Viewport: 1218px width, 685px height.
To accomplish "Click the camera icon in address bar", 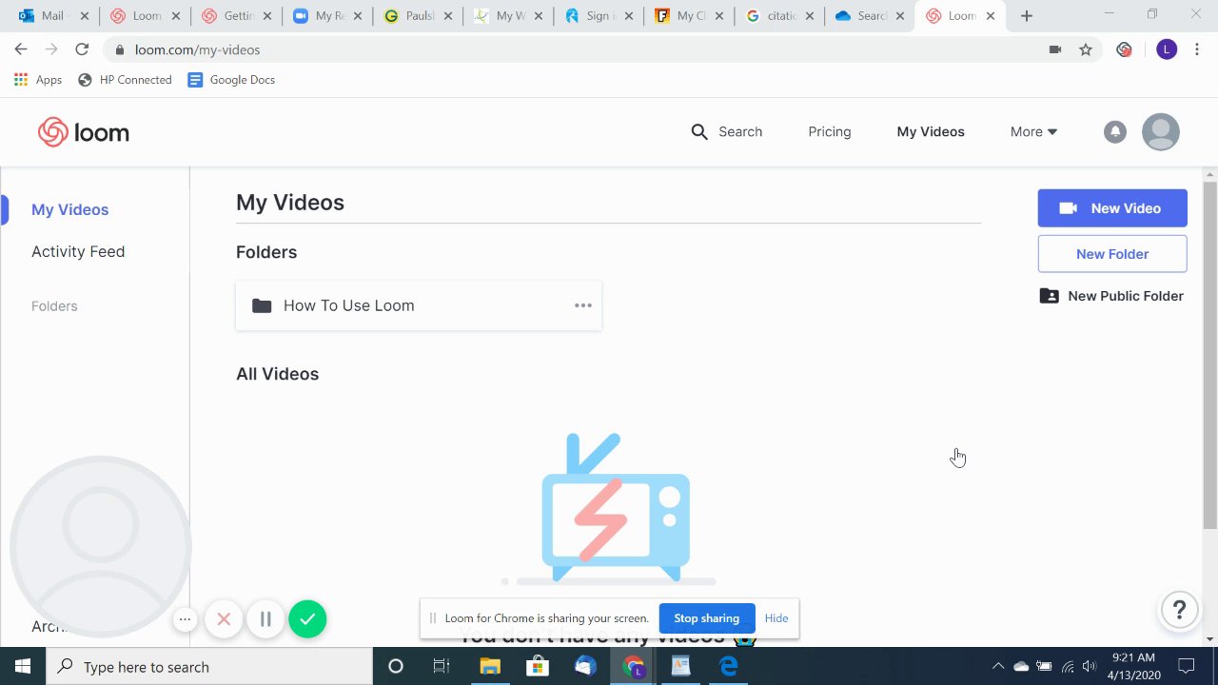I will (1055, 49).
